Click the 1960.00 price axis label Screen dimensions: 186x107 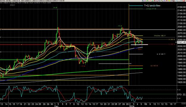182,69
